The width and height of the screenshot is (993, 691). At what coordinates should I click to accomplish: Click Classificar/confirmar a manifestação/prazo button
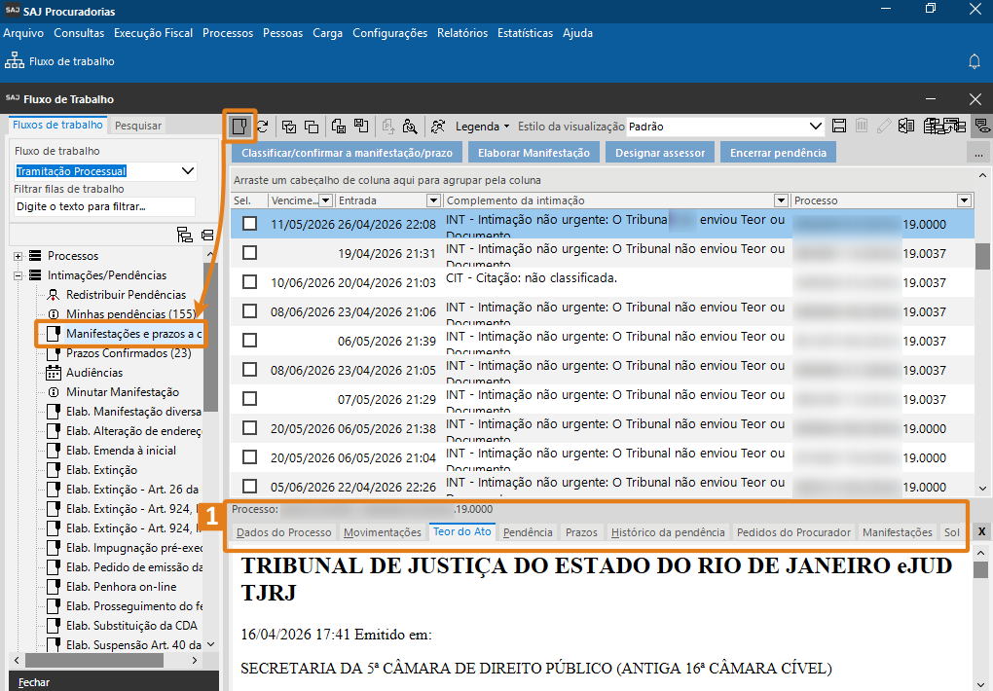pyautogui.click(x=347, y=153)
